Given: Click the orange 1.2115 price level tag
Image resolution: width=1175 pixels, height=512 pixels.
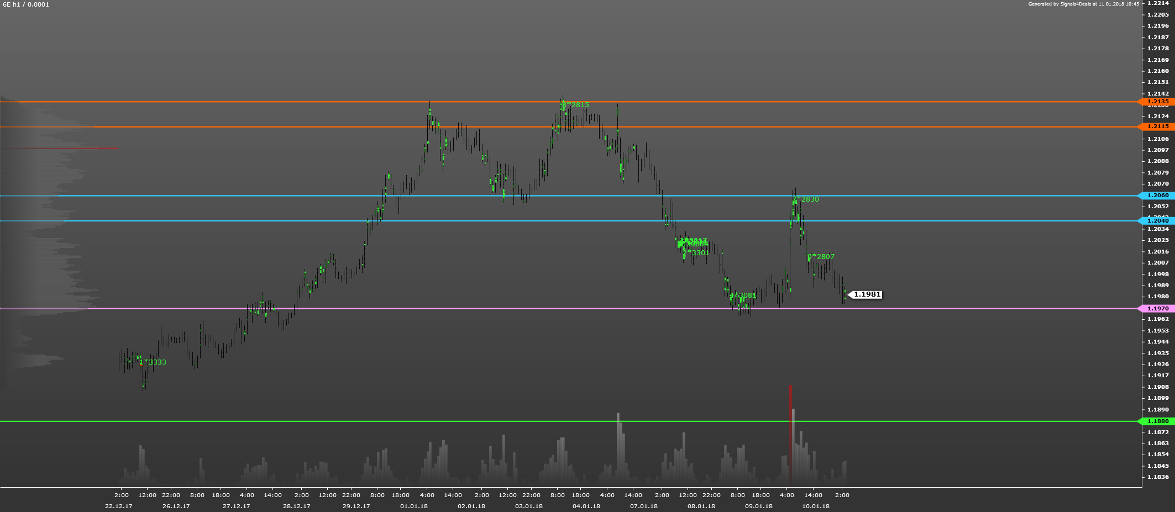Looking at the screenshot, I should (x=1157, y=126).
